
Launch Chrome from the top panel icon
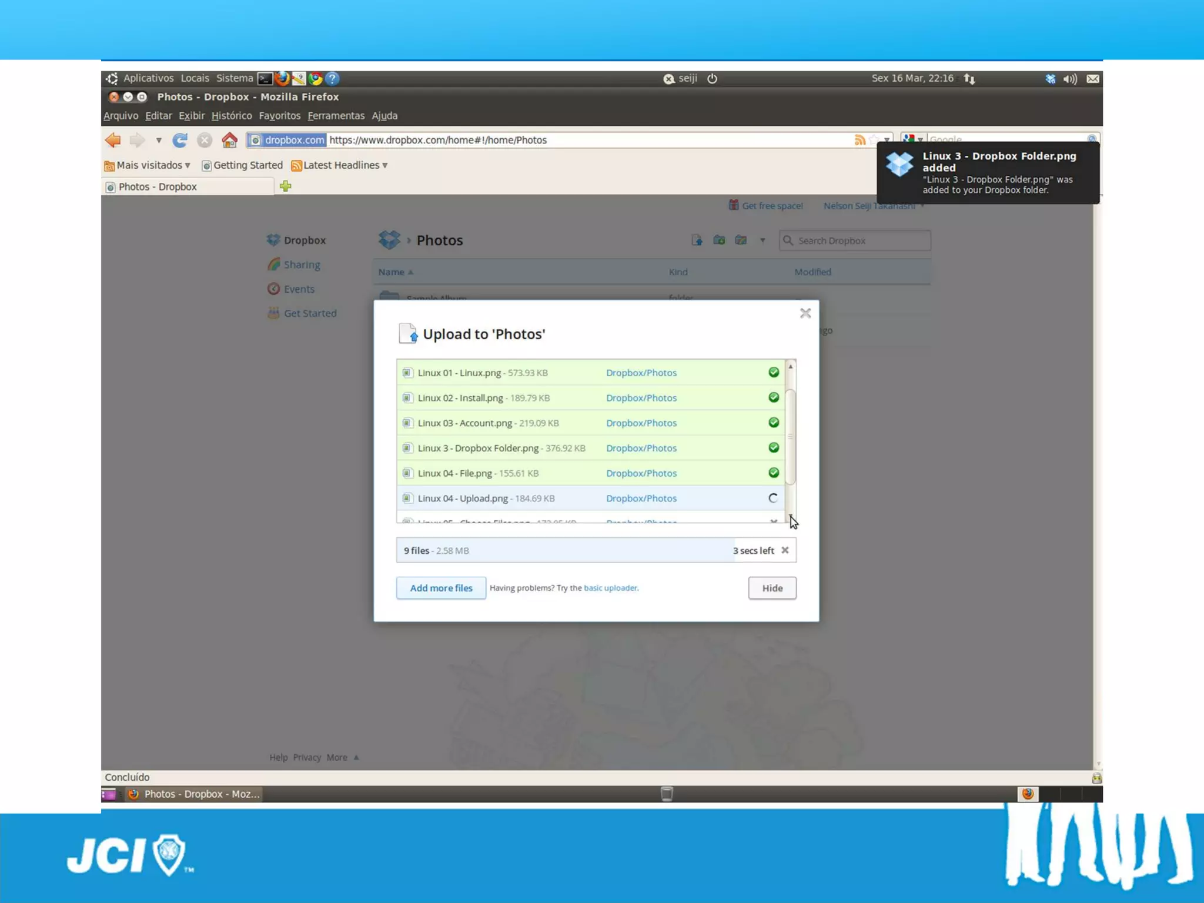coord(316,78)
